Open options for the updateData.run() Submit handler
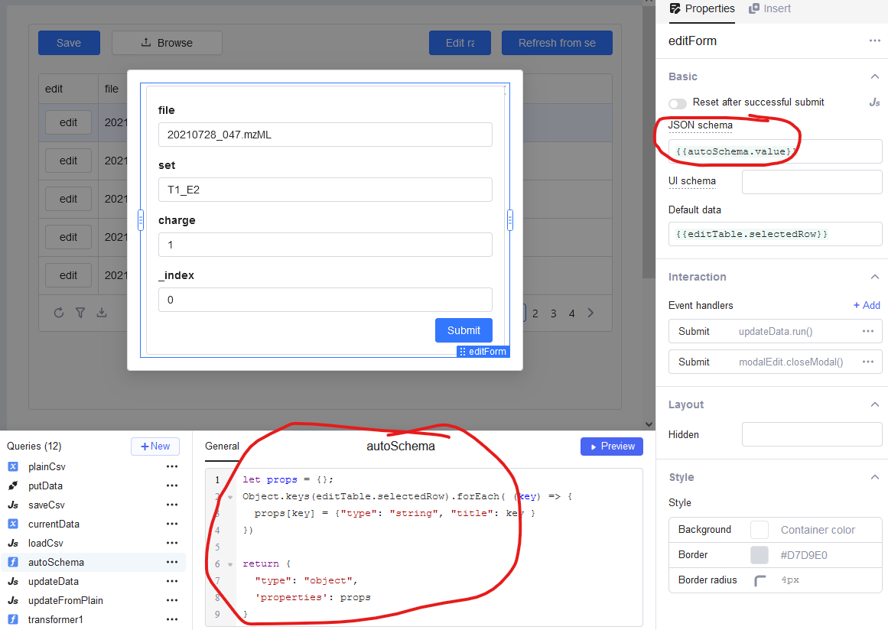The width and height of the screenshot is (888, 630). tap(867, 331)
